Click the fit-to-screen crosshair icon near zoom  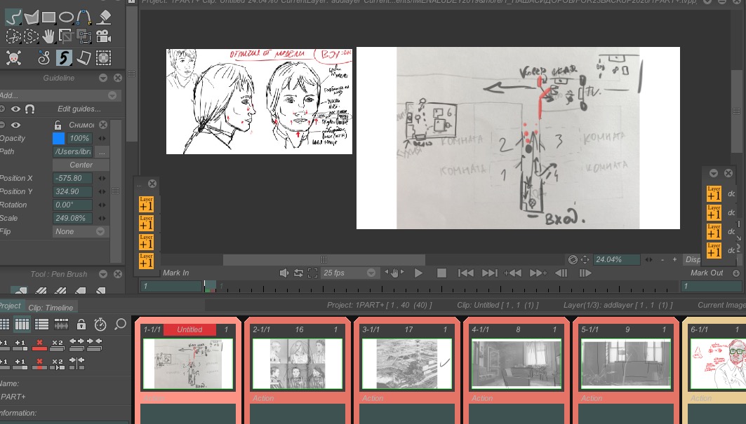click(x=585, y=259)
